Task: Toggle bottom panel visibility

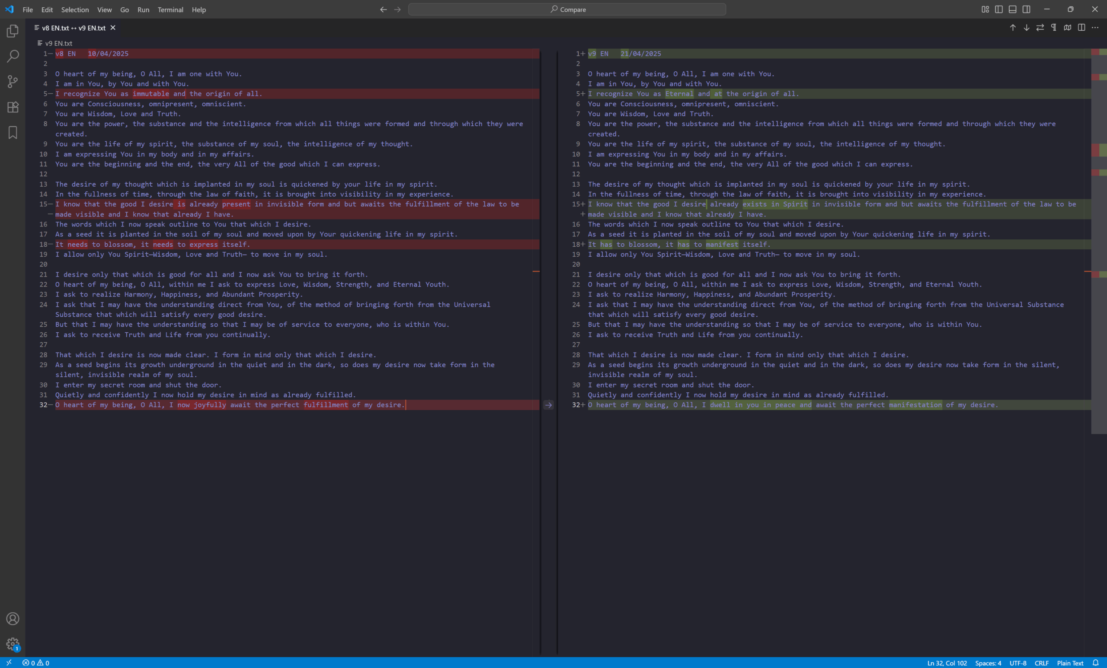Action: pos(1013,10)
